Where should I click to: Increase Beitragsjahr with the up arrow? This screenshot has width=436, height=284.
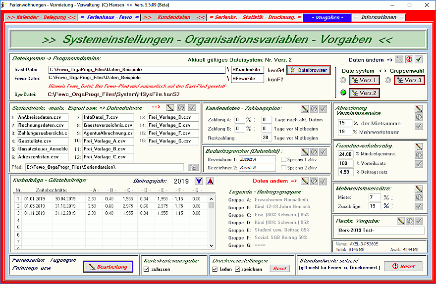coord(210,182)
